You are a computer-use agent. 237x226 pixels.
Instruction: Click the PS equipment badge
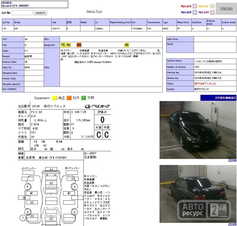tap(63, 45)
